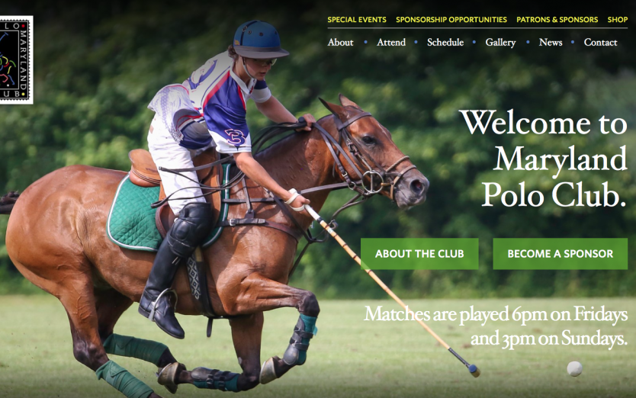
Task: Open the Gallery menu item
Action: pos(500,43)
